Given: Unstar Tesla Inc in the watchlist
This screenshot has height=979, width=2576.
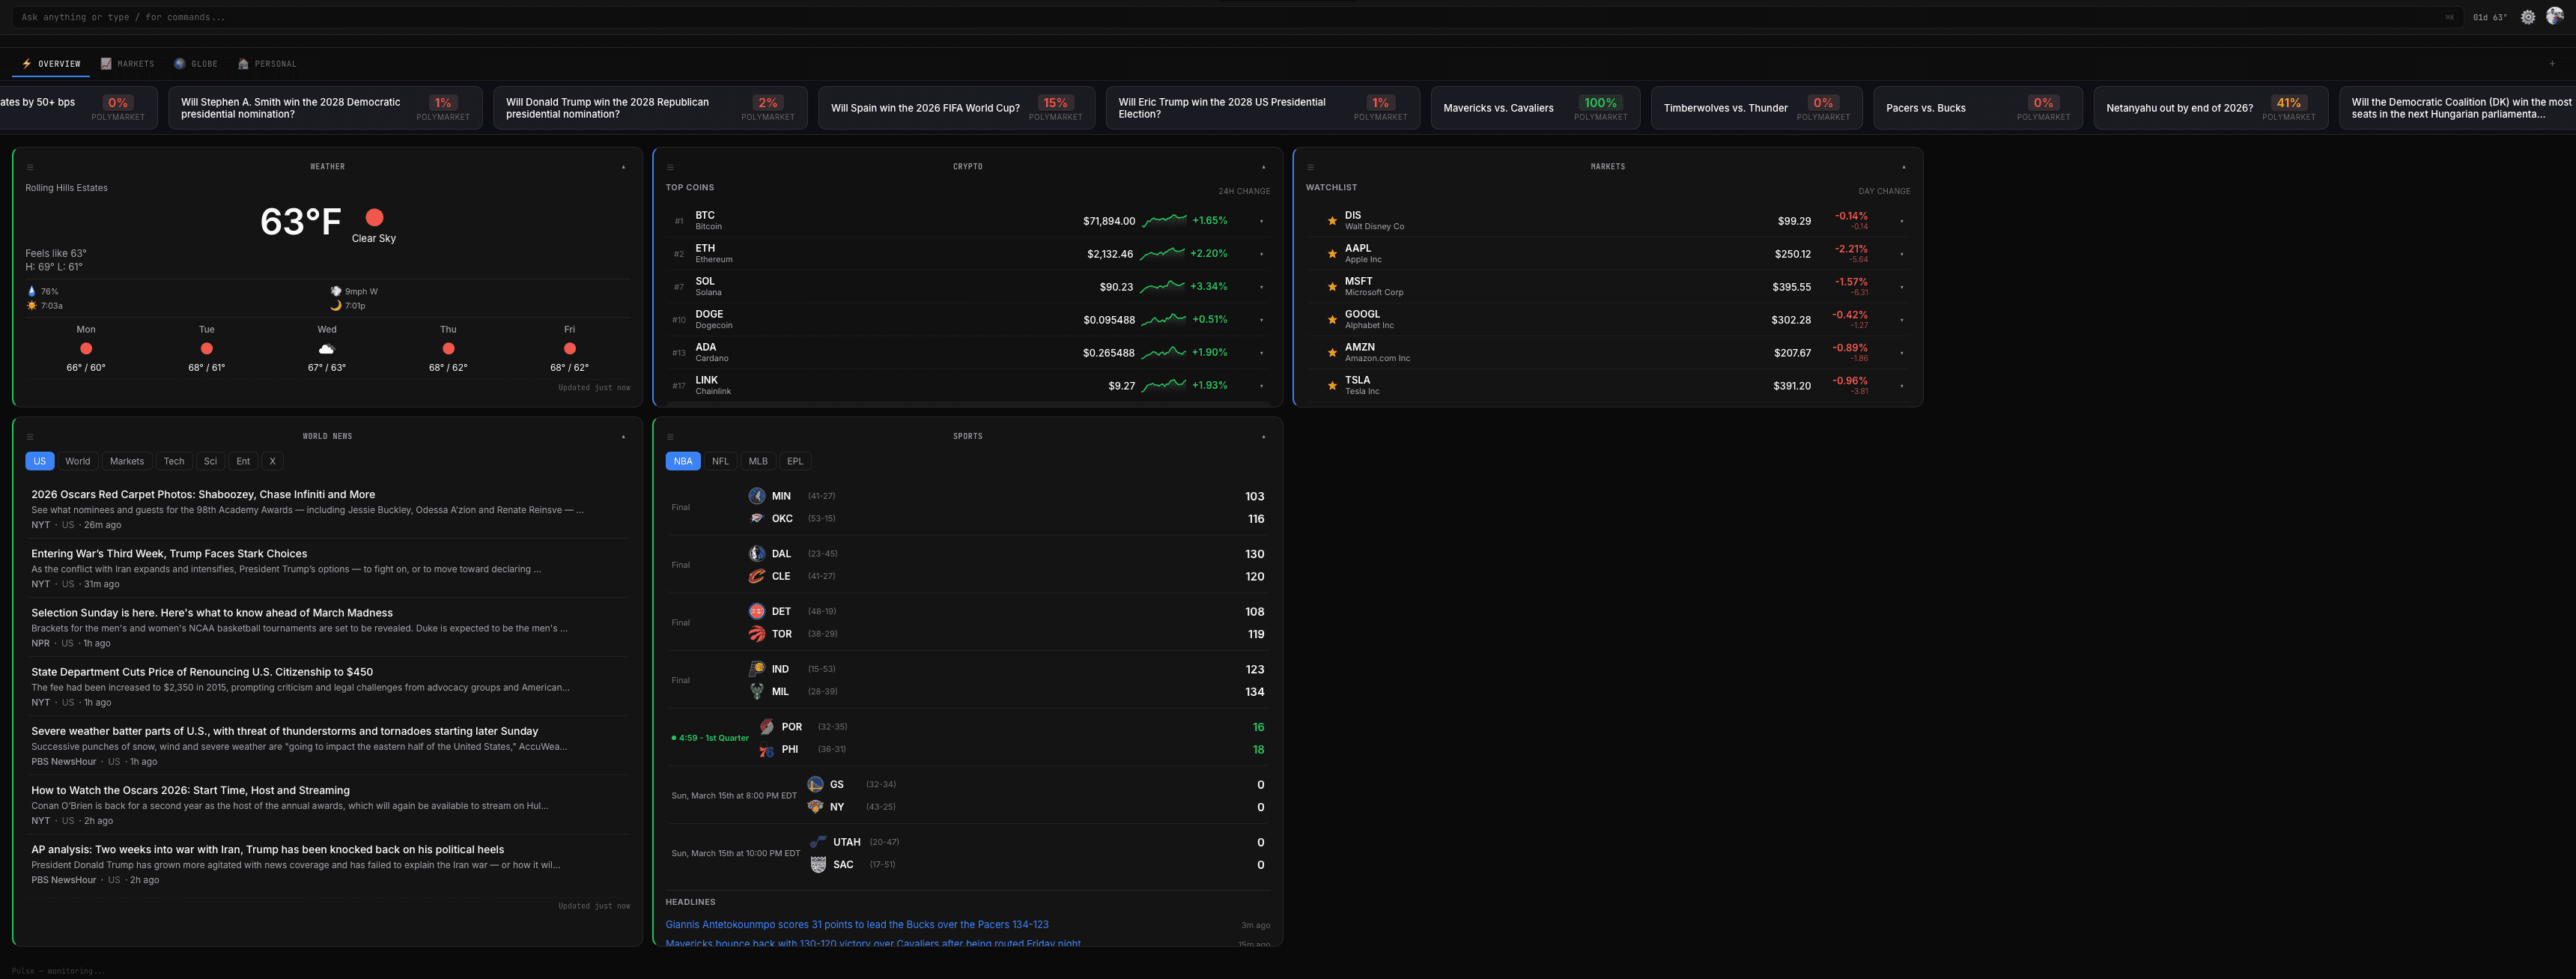Looking at the screenshot, I should 1332,384.
